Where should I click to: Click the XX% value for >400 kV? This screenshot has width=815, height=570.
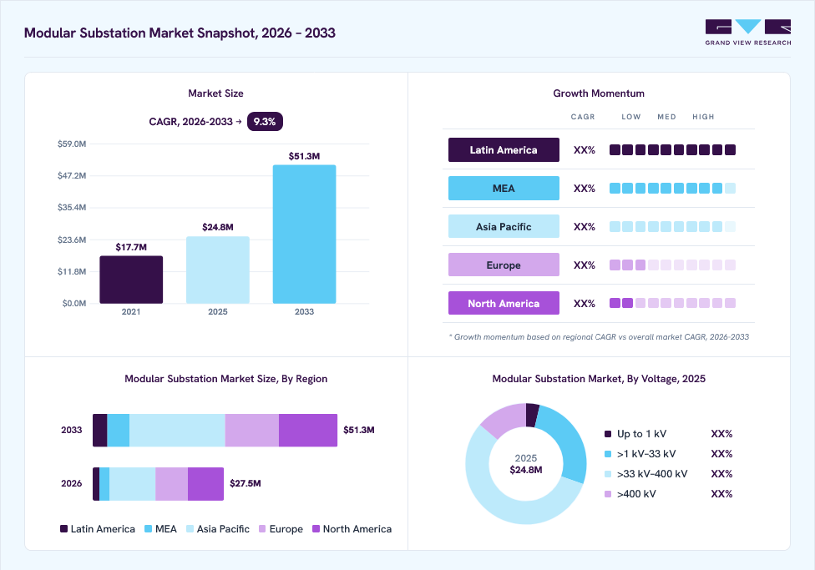[x=721, y=494]
